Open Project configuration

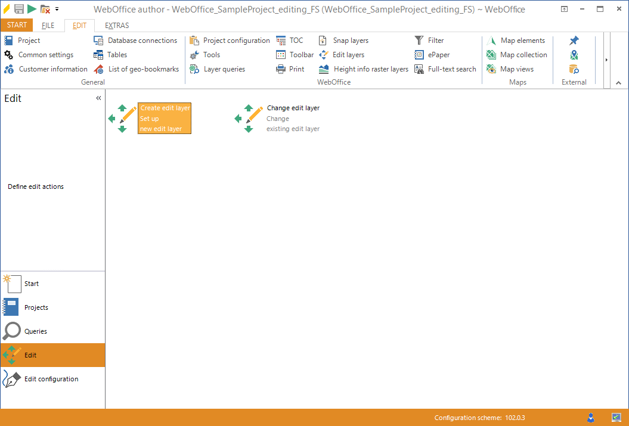point(230,41)
